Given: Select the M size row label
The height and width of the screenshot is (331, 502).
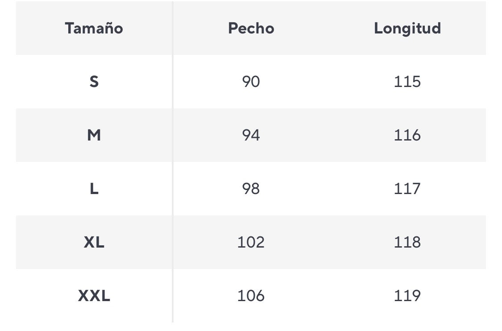Looking at the screenshot, I should point(94,135).
